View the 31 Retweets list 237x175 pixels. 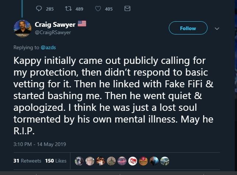27,161
